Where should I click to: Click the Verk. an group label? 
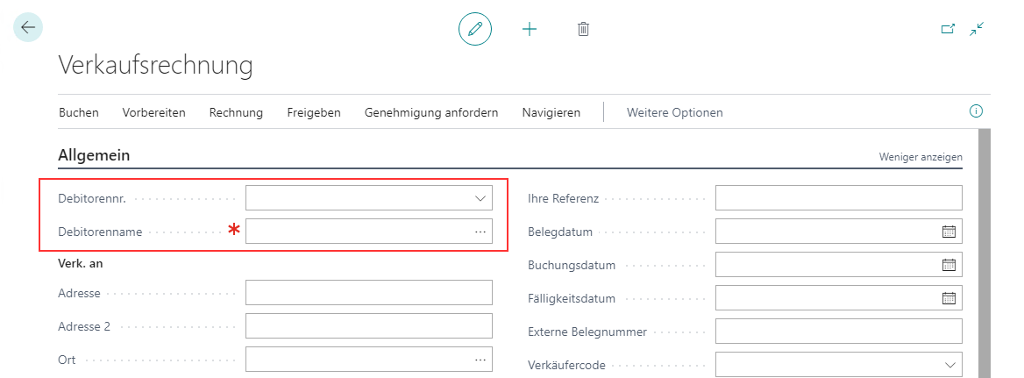[81, 264]
